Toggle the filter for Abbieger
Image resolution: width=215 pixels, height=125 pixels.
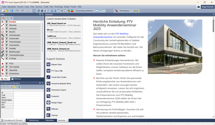coord(7,29)
